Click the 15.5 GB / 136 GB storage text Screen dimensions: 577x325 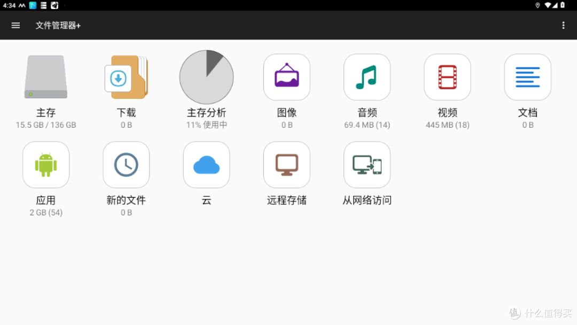click(x=46, y=125)
